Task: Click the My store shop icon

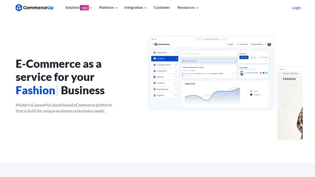Action: pyautogui.click(x=154, y=58)
